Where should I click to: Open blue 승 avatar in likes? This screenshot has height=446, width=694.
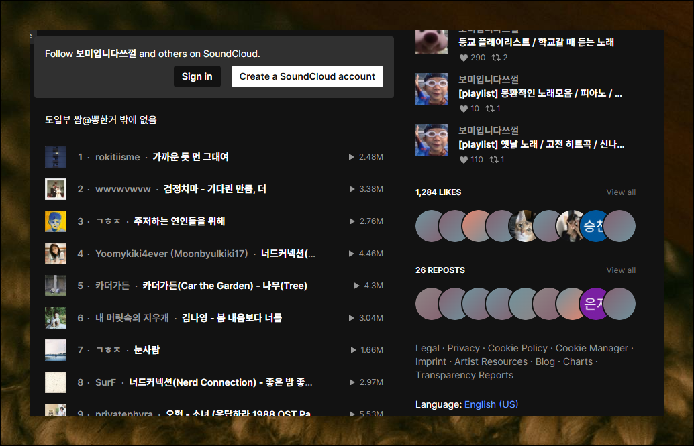(595, 226)
